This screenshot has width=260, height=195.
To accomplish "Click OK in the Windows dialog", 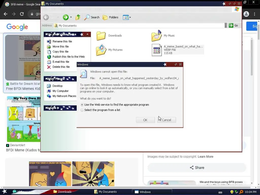I will coord(145,120).
